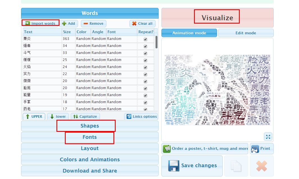299x179 pixels.
Task: Click the shopping cart order icon
Action: tap(167, 149)
